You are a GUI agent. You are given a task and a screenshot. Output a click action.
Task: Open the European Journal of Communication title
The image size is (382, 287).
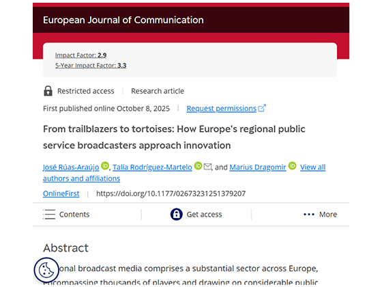point(123,20)
